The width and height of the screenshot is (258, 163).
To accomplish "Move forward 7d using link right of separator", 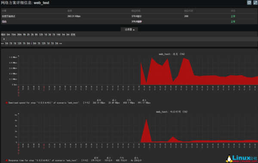I will (52, 43).
